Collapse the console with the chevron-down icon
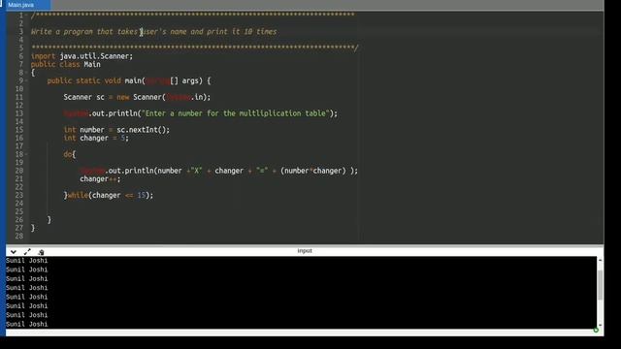 point(13,252)
